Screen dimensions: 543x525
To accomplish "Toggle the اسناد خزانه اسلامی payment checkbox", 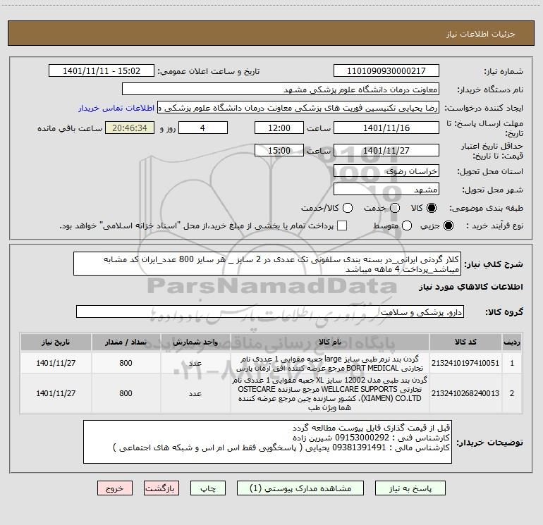I will 342,226.
